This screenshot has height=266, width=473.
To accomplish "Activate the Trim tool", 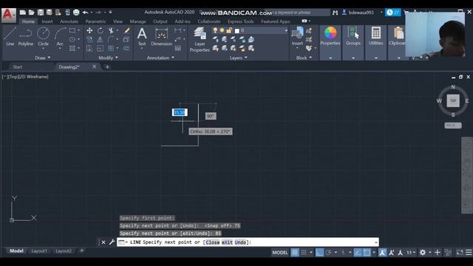I will tap(111, 30).
